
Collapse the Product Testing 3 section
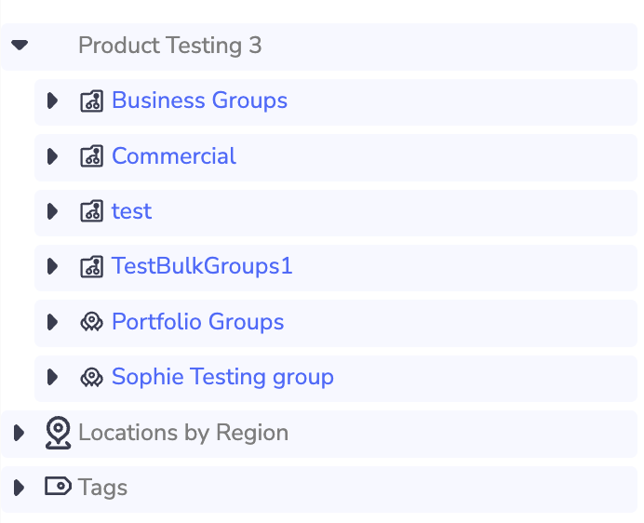(x=20, y=45)
